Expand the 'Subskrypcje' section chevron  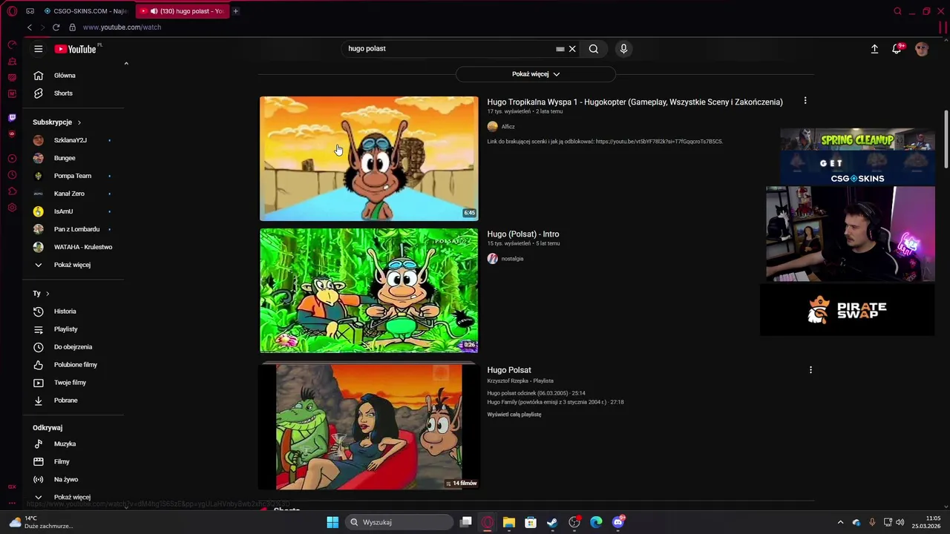(79, 122)
